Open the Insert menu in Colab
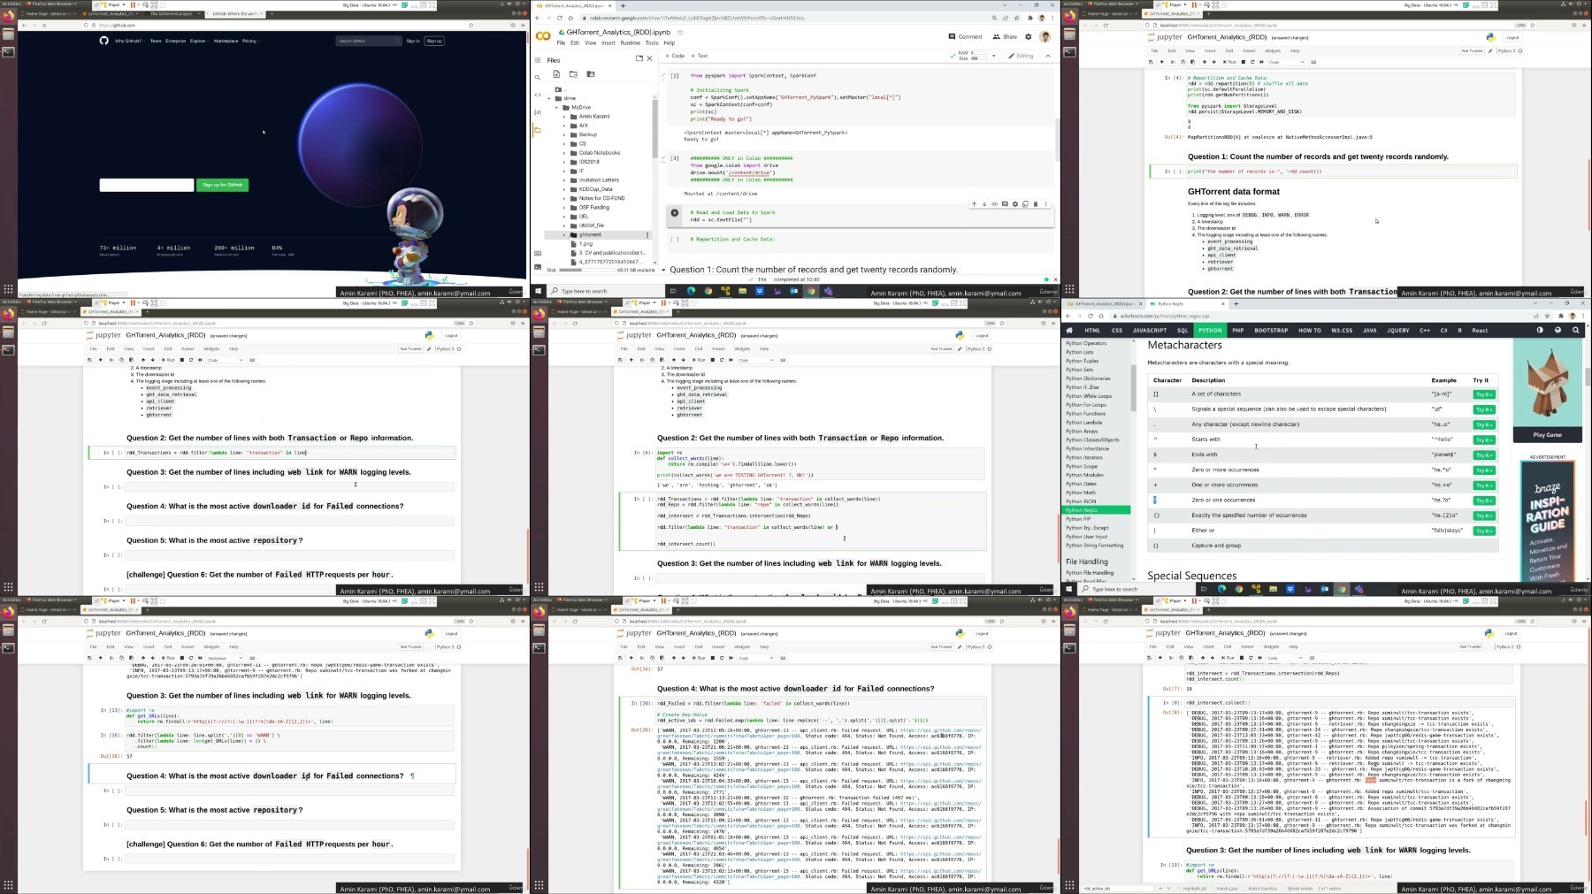Viewport: 1592px width, 894px height. pos(608,42)
